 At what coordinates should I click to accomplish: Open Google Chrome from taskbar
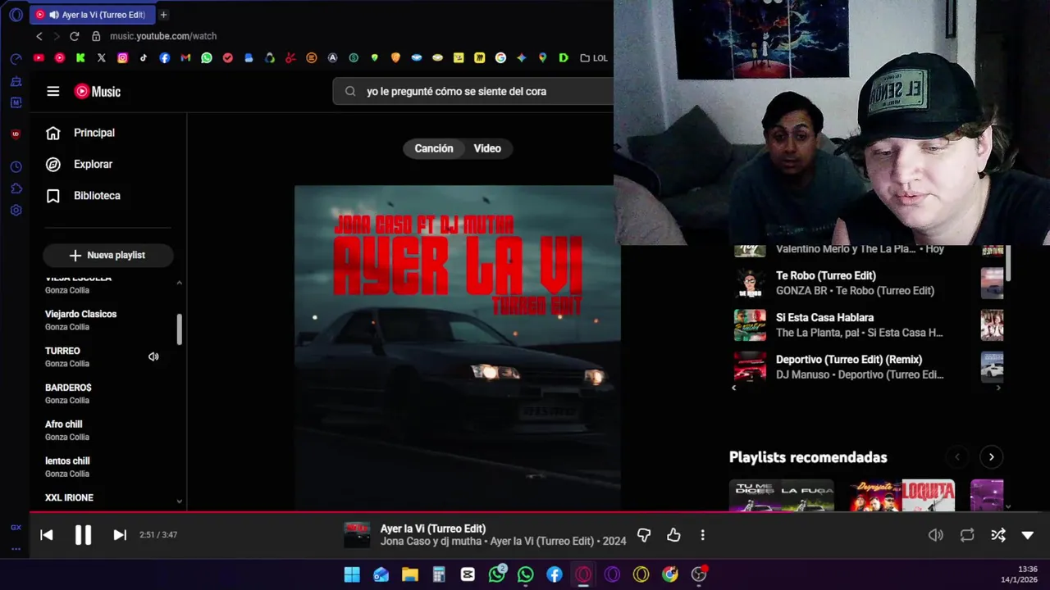point(670,574)
